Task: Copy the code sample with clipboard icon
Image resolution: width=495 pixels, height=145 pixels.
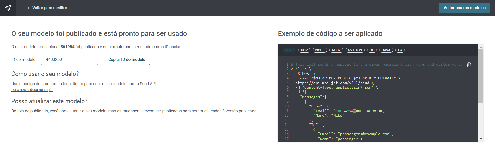Action: coord(469,65)
